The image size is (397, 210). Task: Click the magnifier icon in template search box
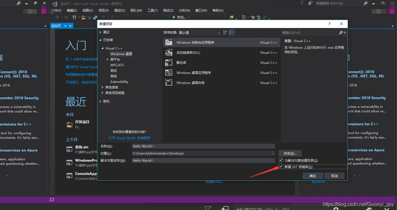[341, 33]
